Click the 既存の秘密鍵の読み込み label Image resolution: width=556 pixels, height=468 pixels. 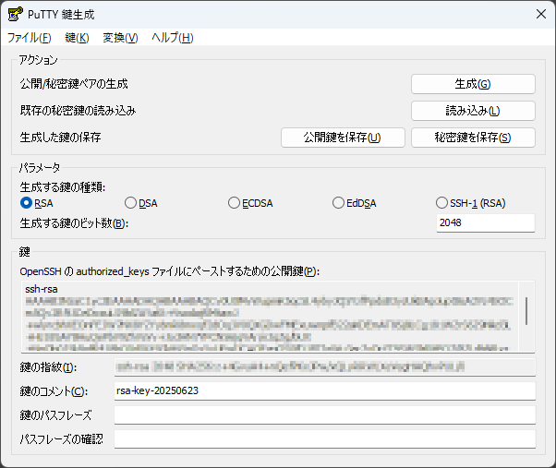[x=78, y=111]
